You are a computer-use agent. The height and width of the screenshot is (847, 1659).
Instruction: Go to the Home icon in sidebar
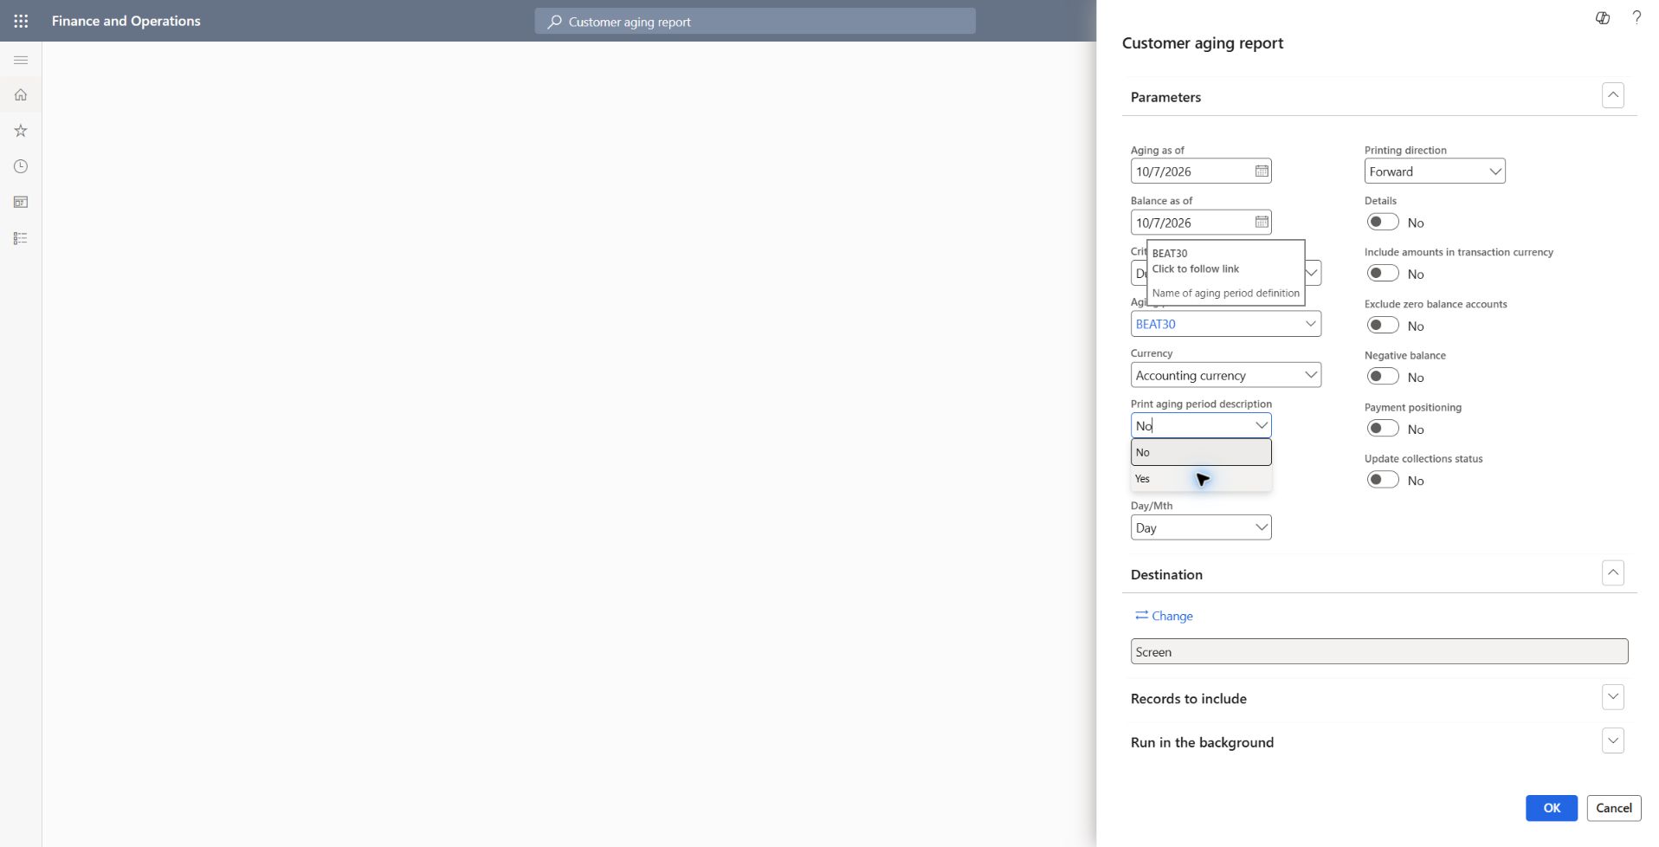click(21, 94)
